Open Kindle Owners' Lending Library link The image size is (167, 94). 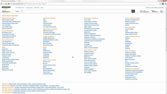[x=11, y=59]
